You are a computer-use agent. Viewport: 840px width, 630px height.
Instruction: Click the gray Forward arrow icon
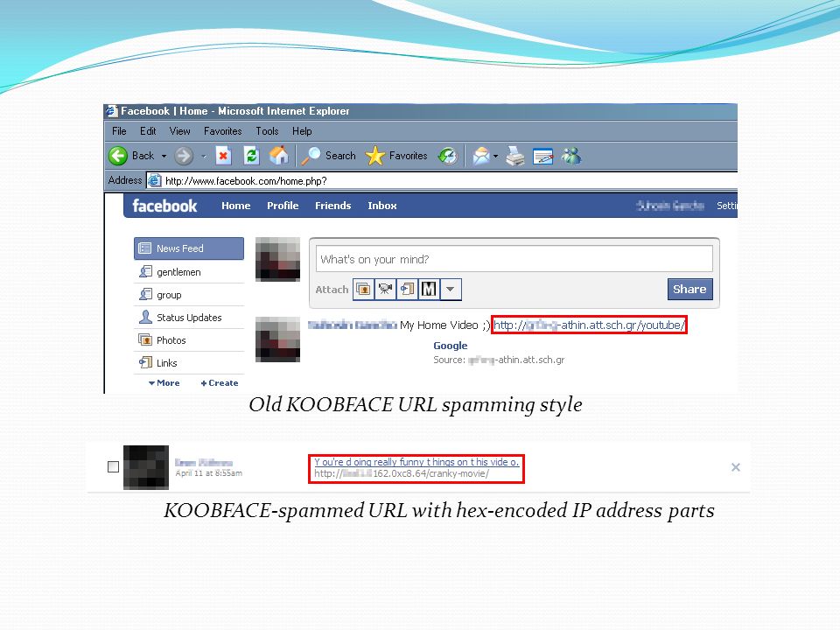tap(184, 156)
